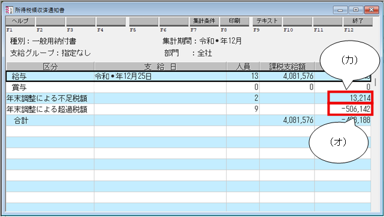The image size is (384, 217).
Task: Click the 4,081,576 amount in 給与 row
Action: (x=298, y=77)
